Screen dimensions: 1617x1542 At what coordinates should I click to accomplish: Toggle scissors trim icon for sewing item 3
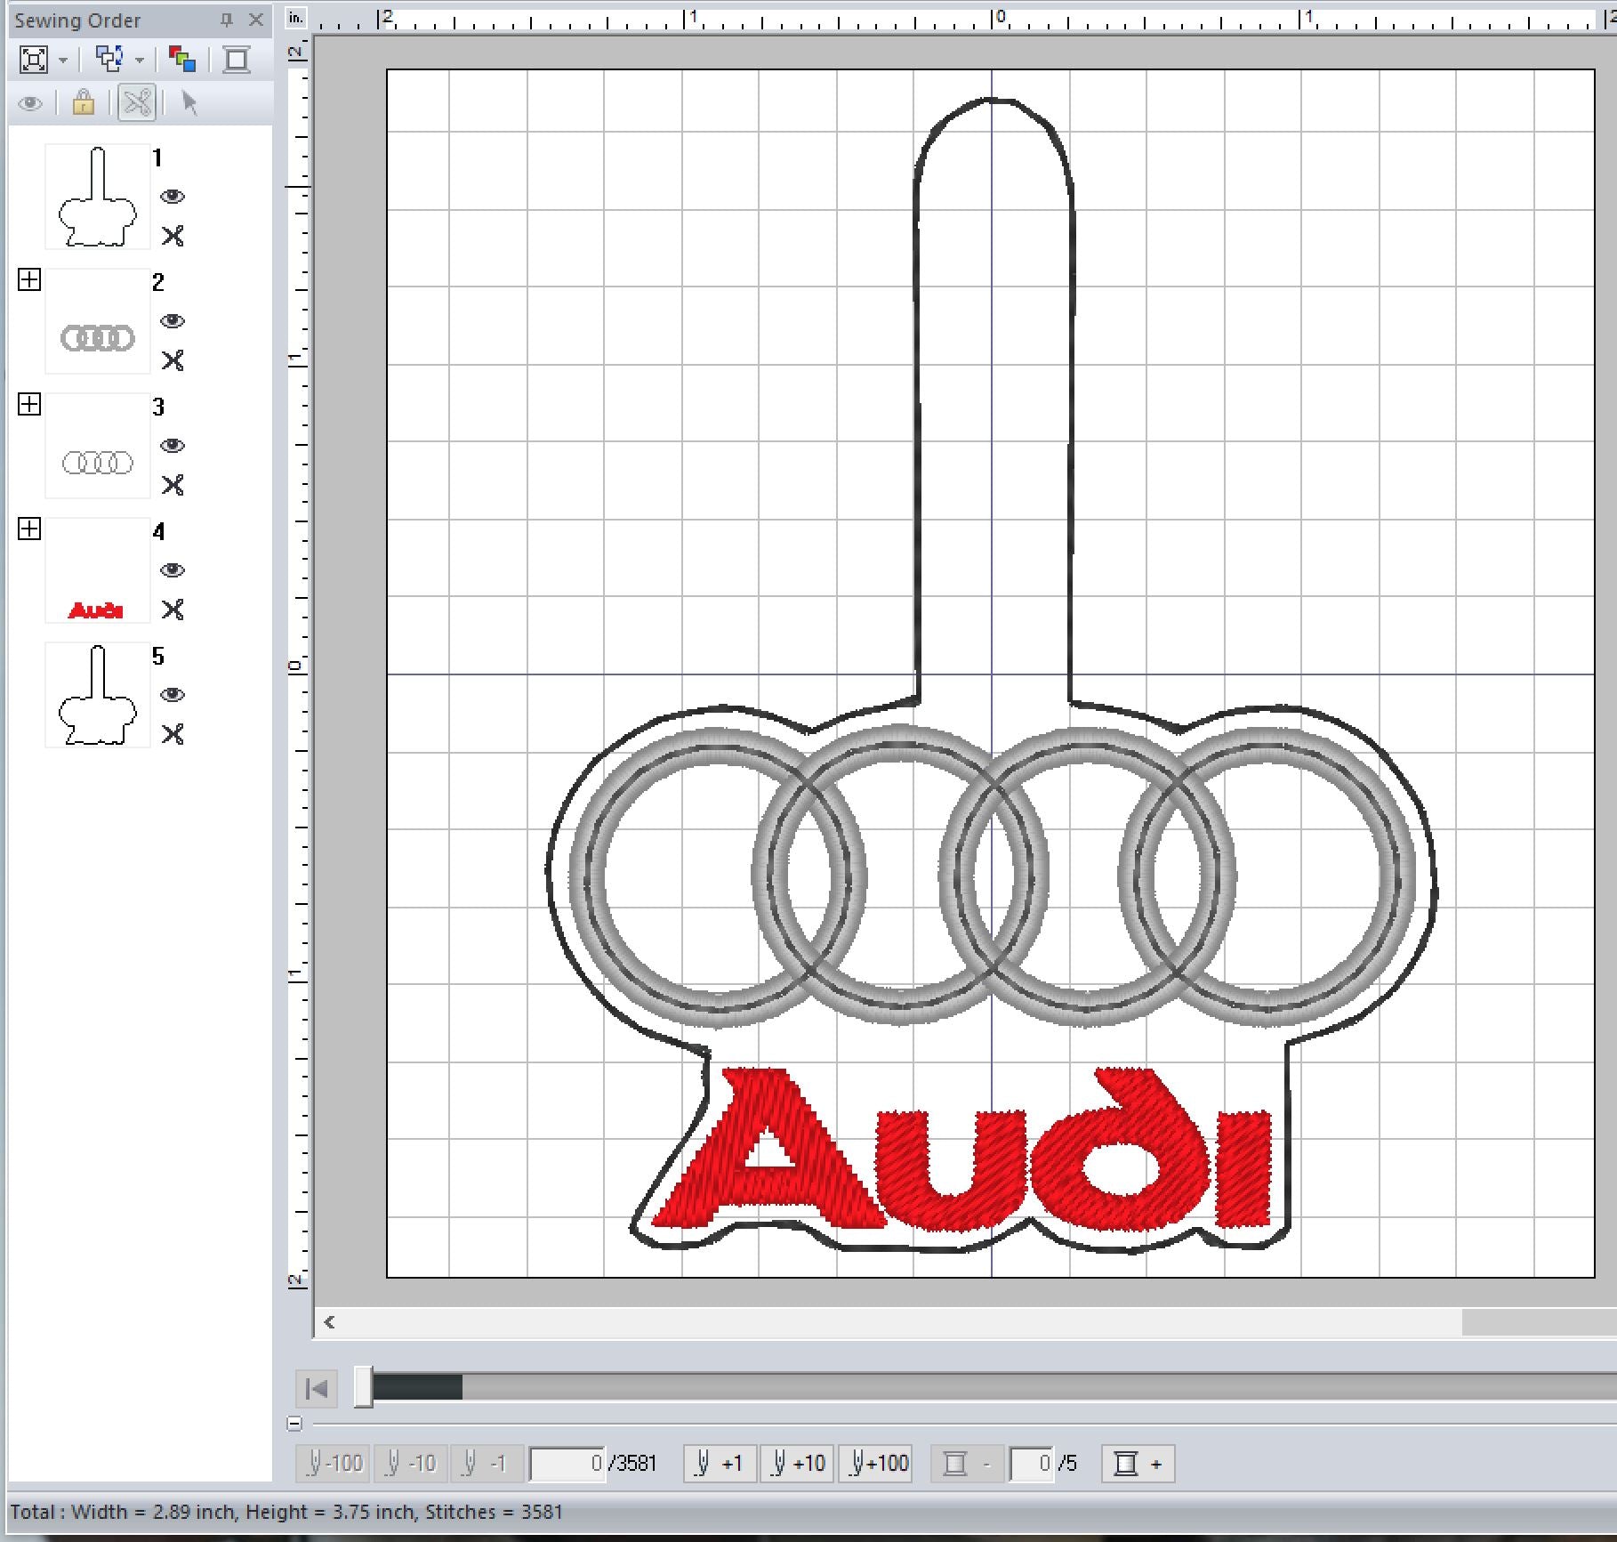[x=173, y=485]
